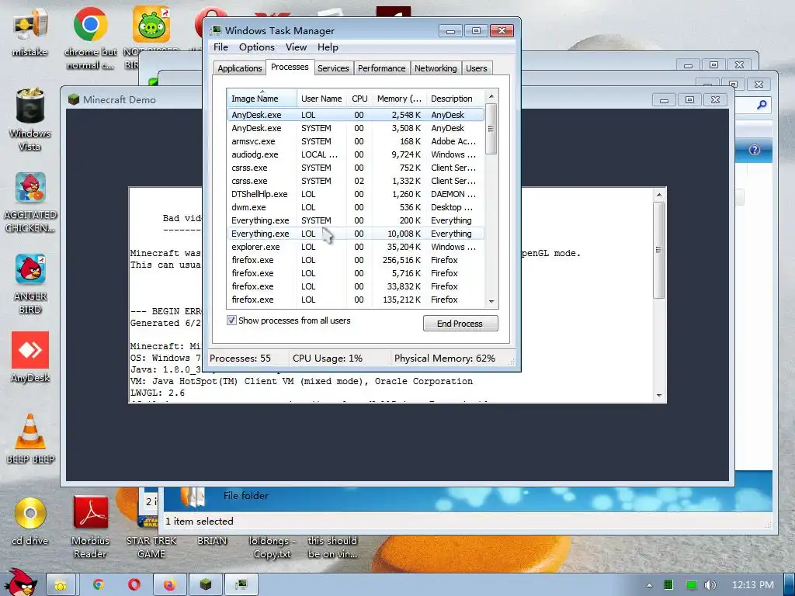Open Opera from the taskbar
Image resolution: width=795 pixels, height=596 pixels.
click(134, 585)
